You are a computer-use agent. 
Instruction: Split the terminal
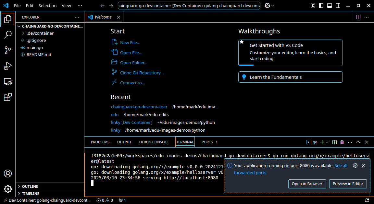pyautogui.click(x=334, y=142)
